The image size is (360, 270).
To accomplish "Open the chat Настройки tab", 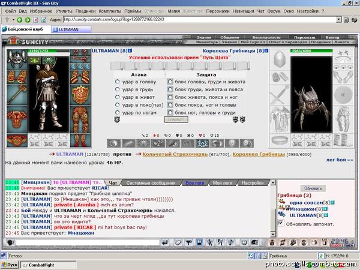I will click(x=253, y=183).
